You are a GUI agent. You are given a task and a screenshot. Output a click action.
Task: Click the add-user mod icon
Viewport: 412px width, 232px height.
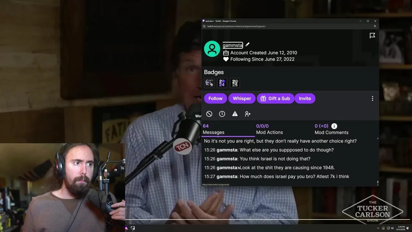point(248,114)
